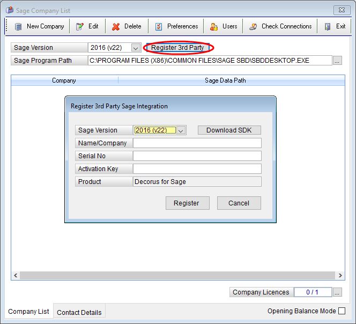Click the Name/Company label
Image resolution: width=356 pixels, height=324 pixels.
(x=104, y=143)
